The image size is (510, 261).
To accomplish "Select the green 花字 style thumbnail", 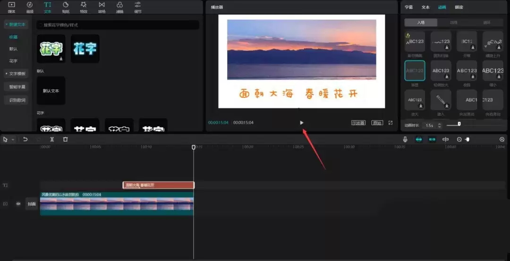I will pyautogui.click(x=51, y=49).
